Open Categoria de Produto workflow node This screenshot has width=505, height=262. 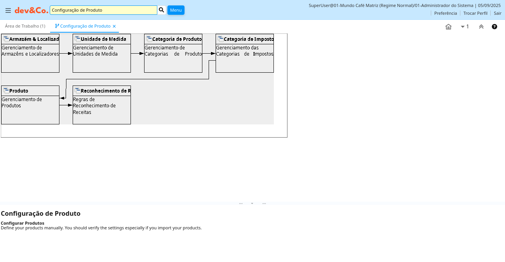pyautogui.click(x=173, y=53)
